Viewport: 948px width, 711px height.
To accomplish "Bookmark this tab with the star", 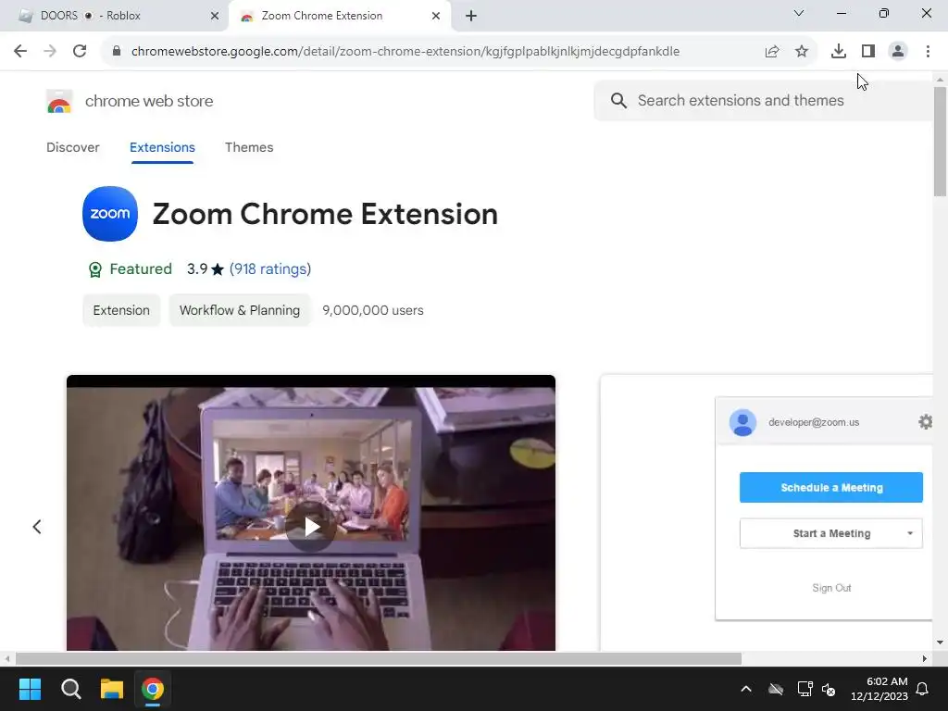I will 802,52.
